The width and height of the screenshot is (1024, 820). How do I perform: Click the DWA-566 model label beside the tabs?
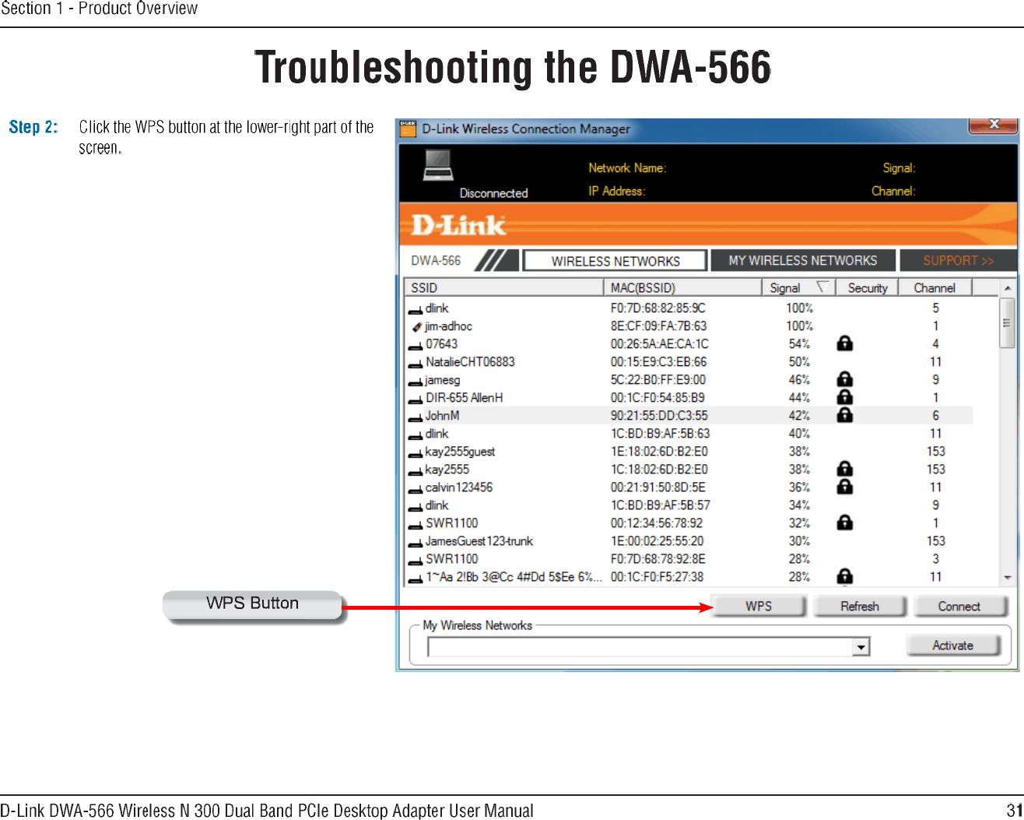pos(436,261)
